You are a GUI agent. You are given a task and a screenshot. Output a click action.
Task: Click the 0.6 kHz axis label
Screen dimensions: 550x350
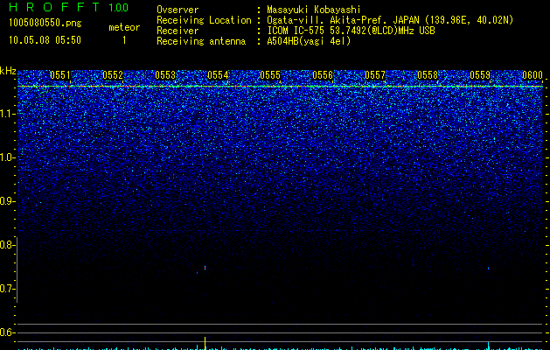(x=7, y=332)
